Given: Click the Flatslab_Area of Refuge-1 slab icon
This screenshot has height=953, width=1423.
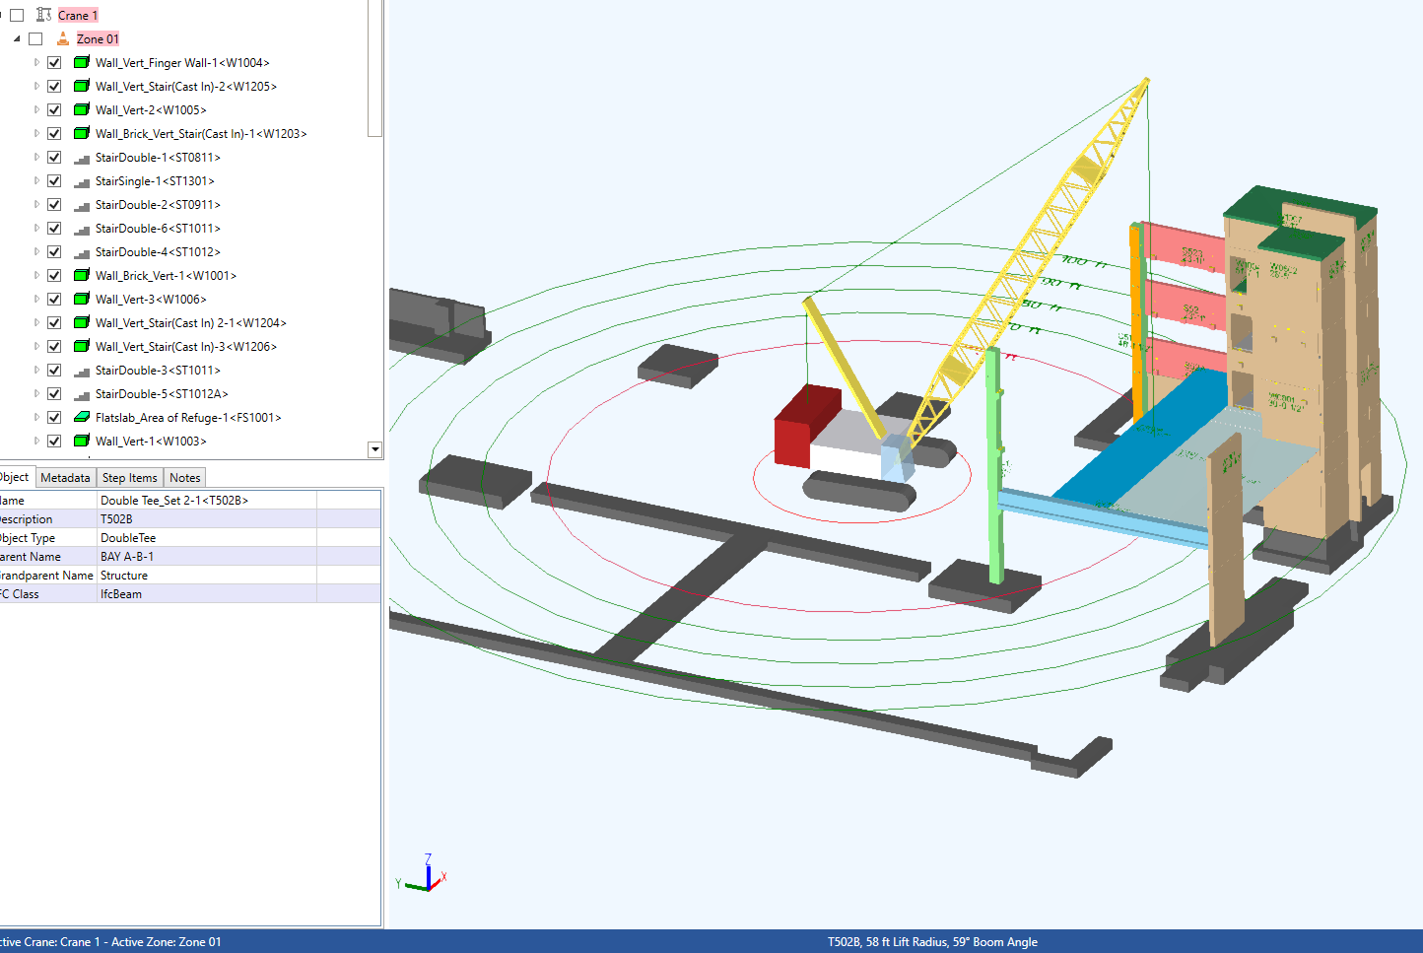Looking at the screenshot, I should coord(82,417).
